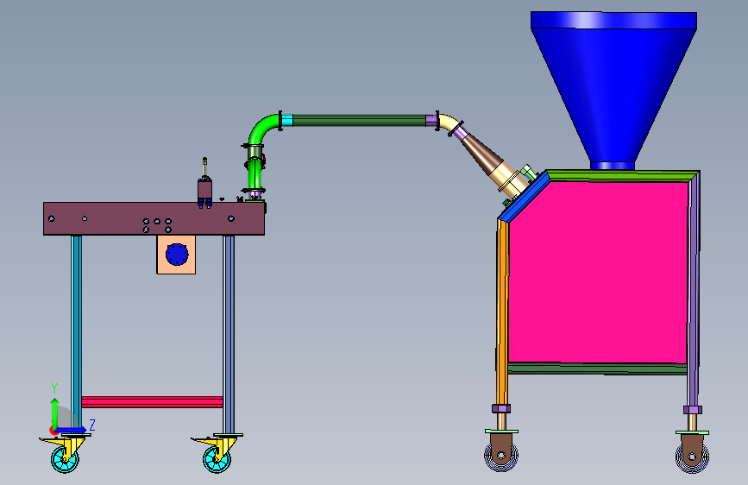Pick the purple nut on rear leg
Viewport: 748px width, 485px height.
[692, 410]
